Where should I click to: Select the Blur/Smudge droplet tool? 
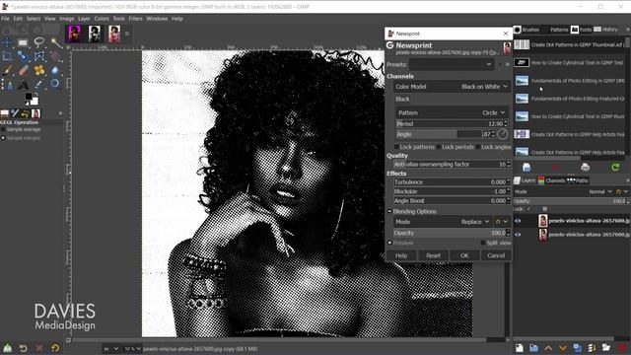pyautogui.click(x=55, y=70)
